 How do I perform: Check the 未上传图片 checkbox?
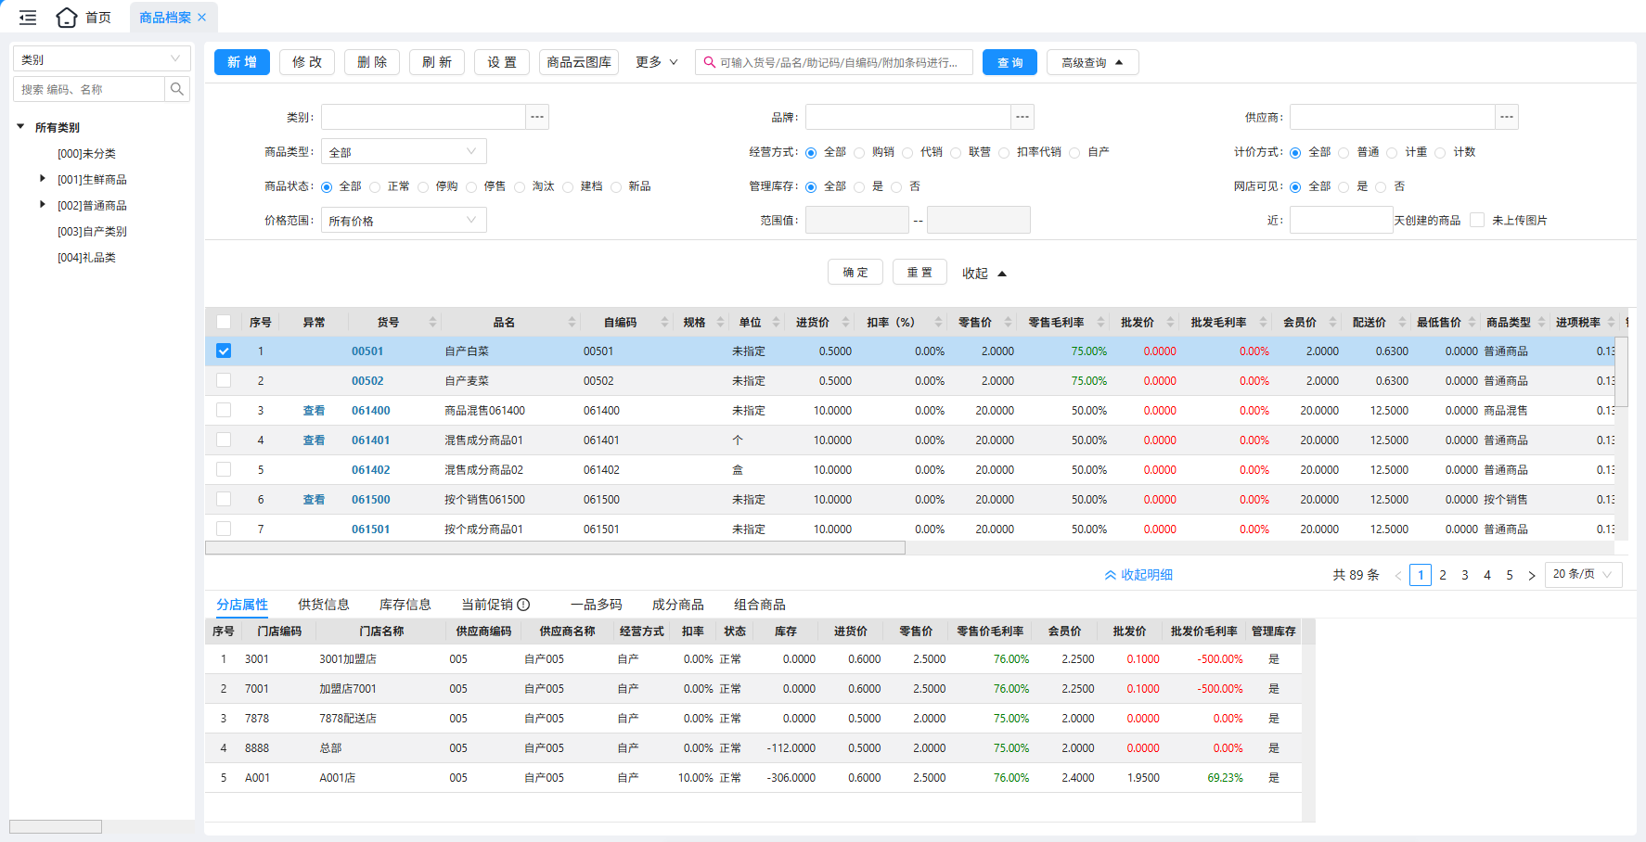[1477, 220]
